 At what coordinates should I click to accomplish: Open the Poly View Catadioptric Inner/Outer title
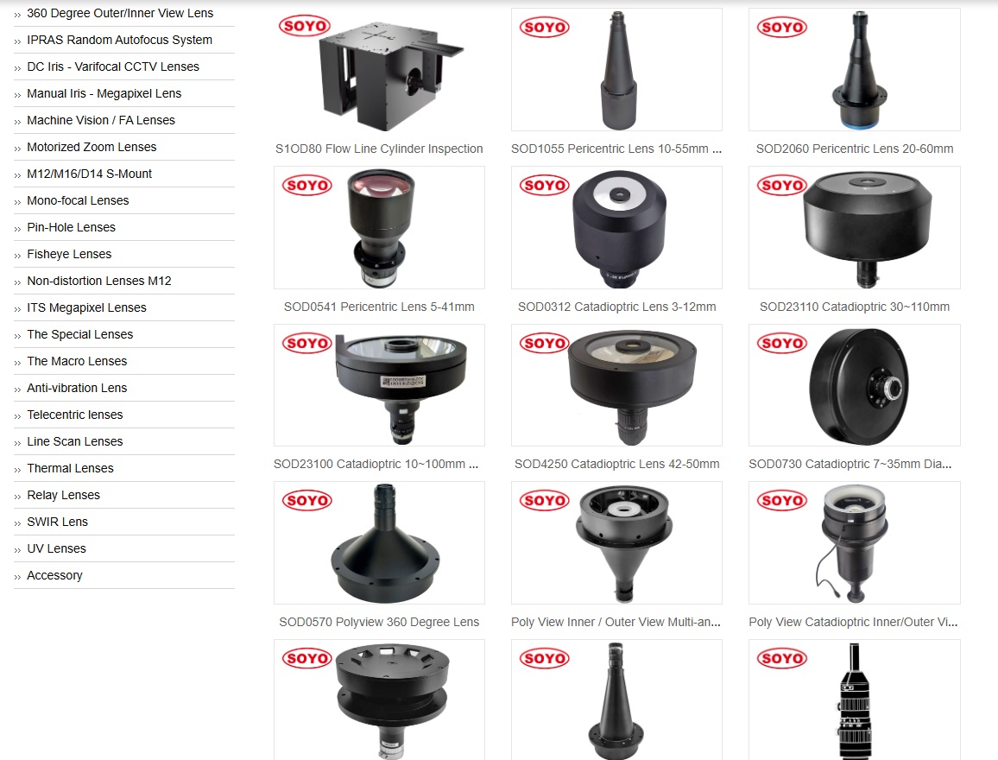(854, 622)
